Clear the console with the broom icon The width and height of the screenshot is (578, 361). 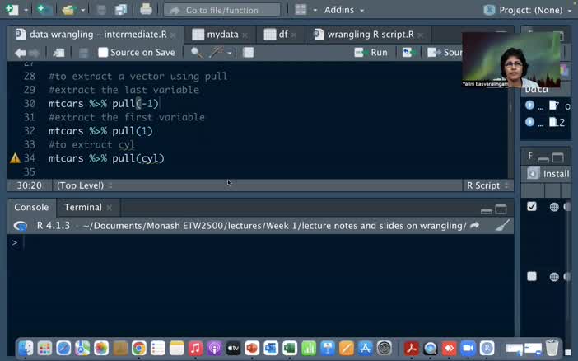point(502,225)
